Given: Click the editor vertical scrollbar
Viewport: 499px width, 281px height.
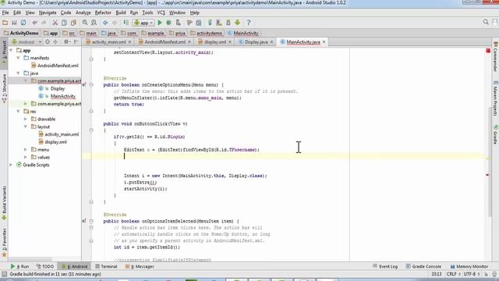Looking at the screenshot, I should [490, 162].
